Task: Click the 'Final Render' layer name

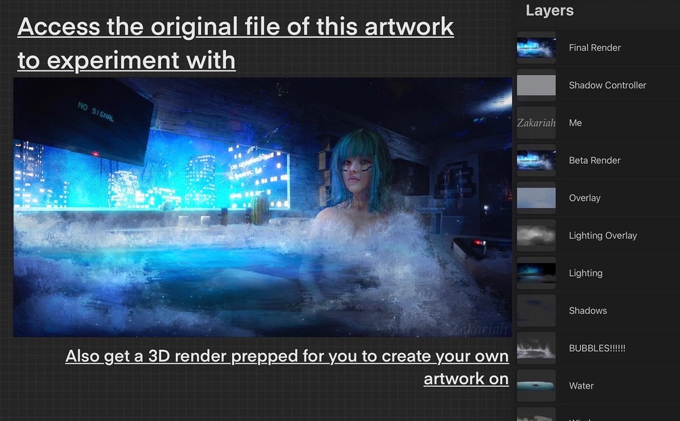Action: pyautogui.click(x=595, y=48)
